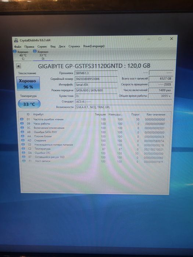Click the status icon for attribute 09

22,123
